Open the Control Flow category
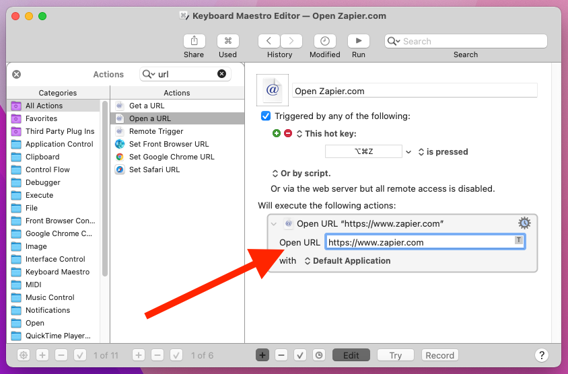The width and height of the screenshot is (568, 374). [54, 170]
